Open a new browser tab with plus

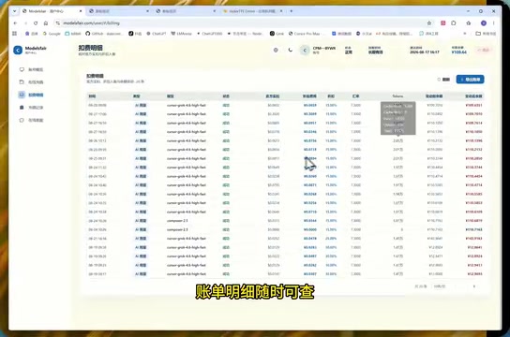(x=292, y=11)
